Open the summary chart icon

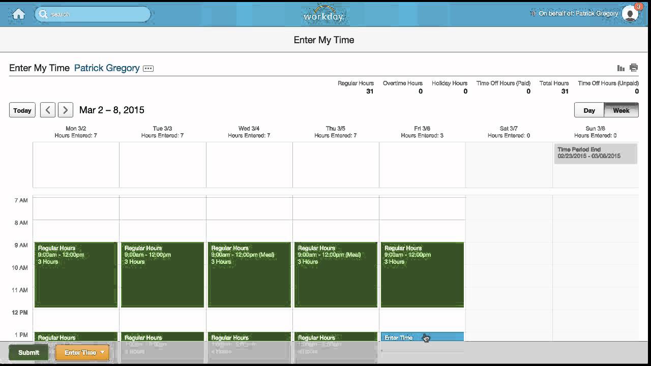620,68
